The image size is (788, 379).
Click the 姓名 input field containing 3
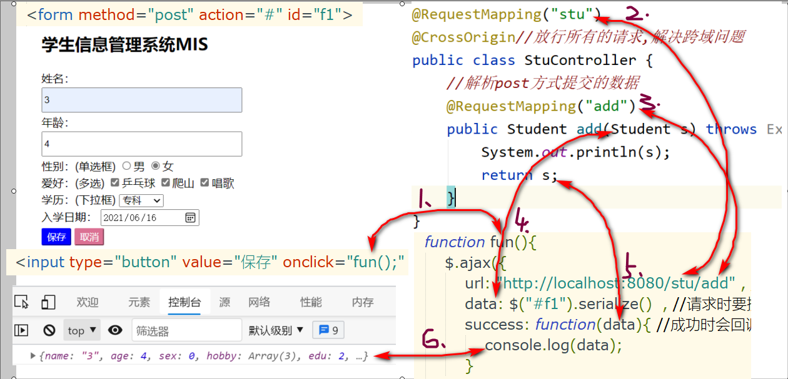pos(142,100)
